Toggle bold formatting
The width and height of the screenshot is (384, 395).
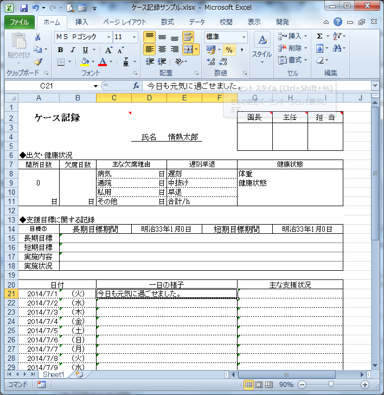coord(60,49)
